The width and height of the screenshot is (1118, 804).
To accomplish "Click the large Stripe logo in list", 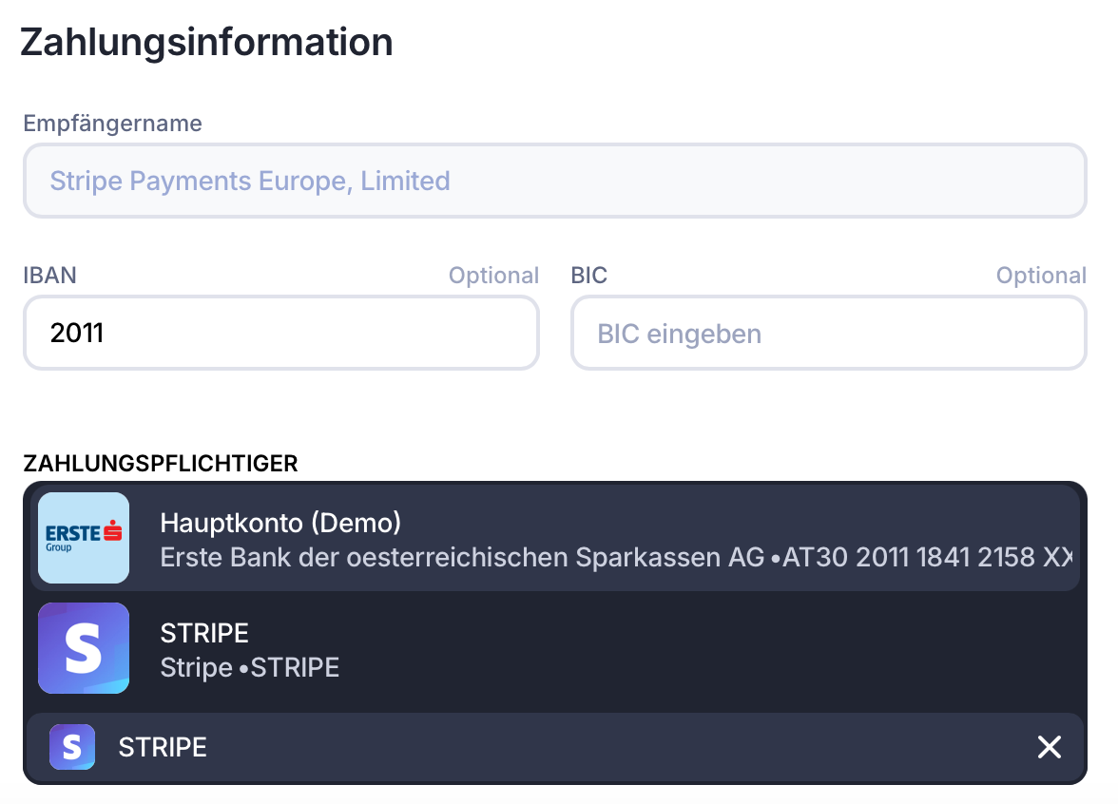I will [84, 647].
